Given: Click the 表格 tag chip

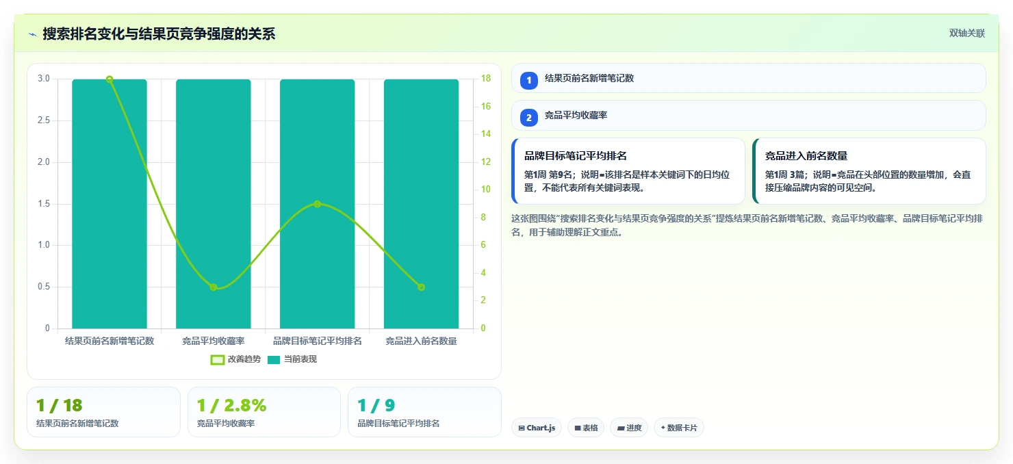Looking at the screenshot, I should (586, 428).
